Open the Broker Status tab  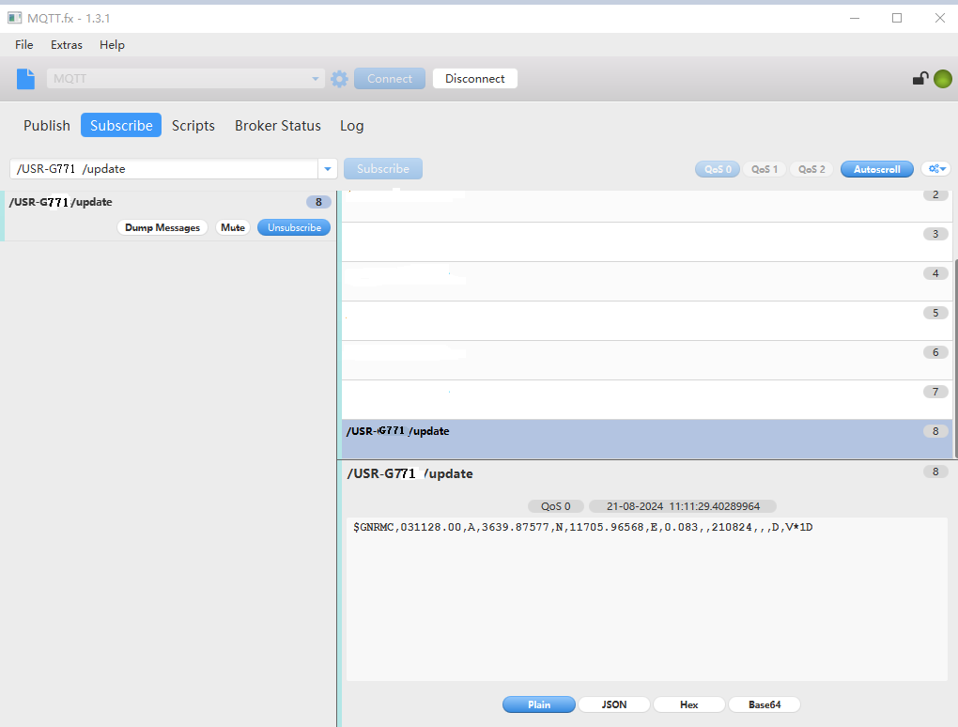[x=277, y=125]
